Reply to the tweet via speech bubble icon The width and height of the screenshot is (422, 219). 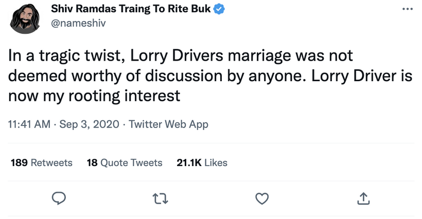tap(59, 198)
